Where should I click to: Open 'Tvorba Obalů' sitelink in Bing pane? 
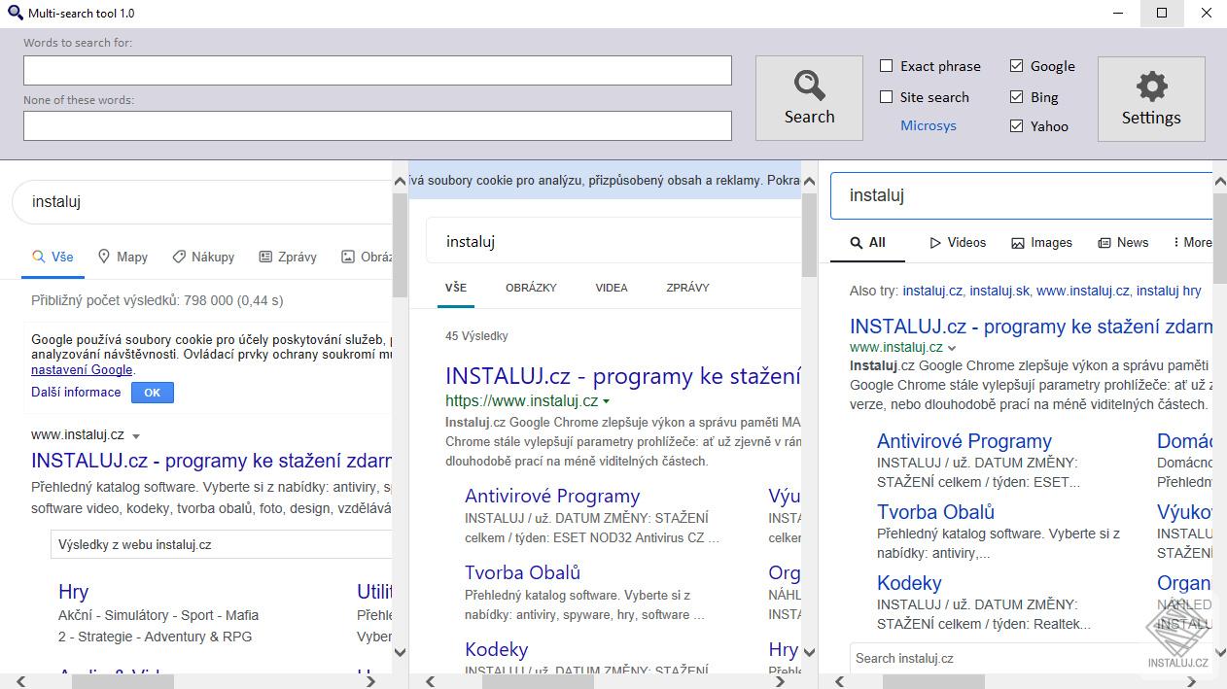pos(522,572)
